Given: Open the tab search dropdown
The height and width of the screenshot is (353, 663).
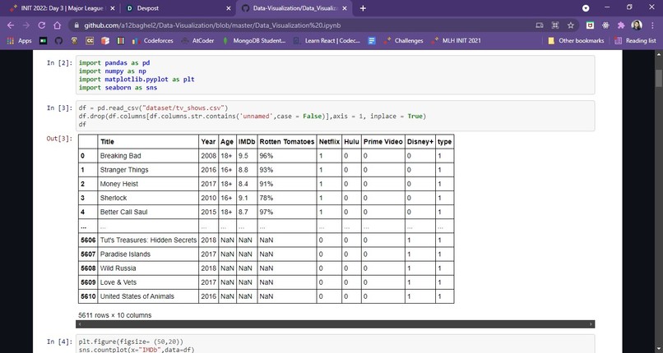Looking at the screenshot, I should [586, 8].
